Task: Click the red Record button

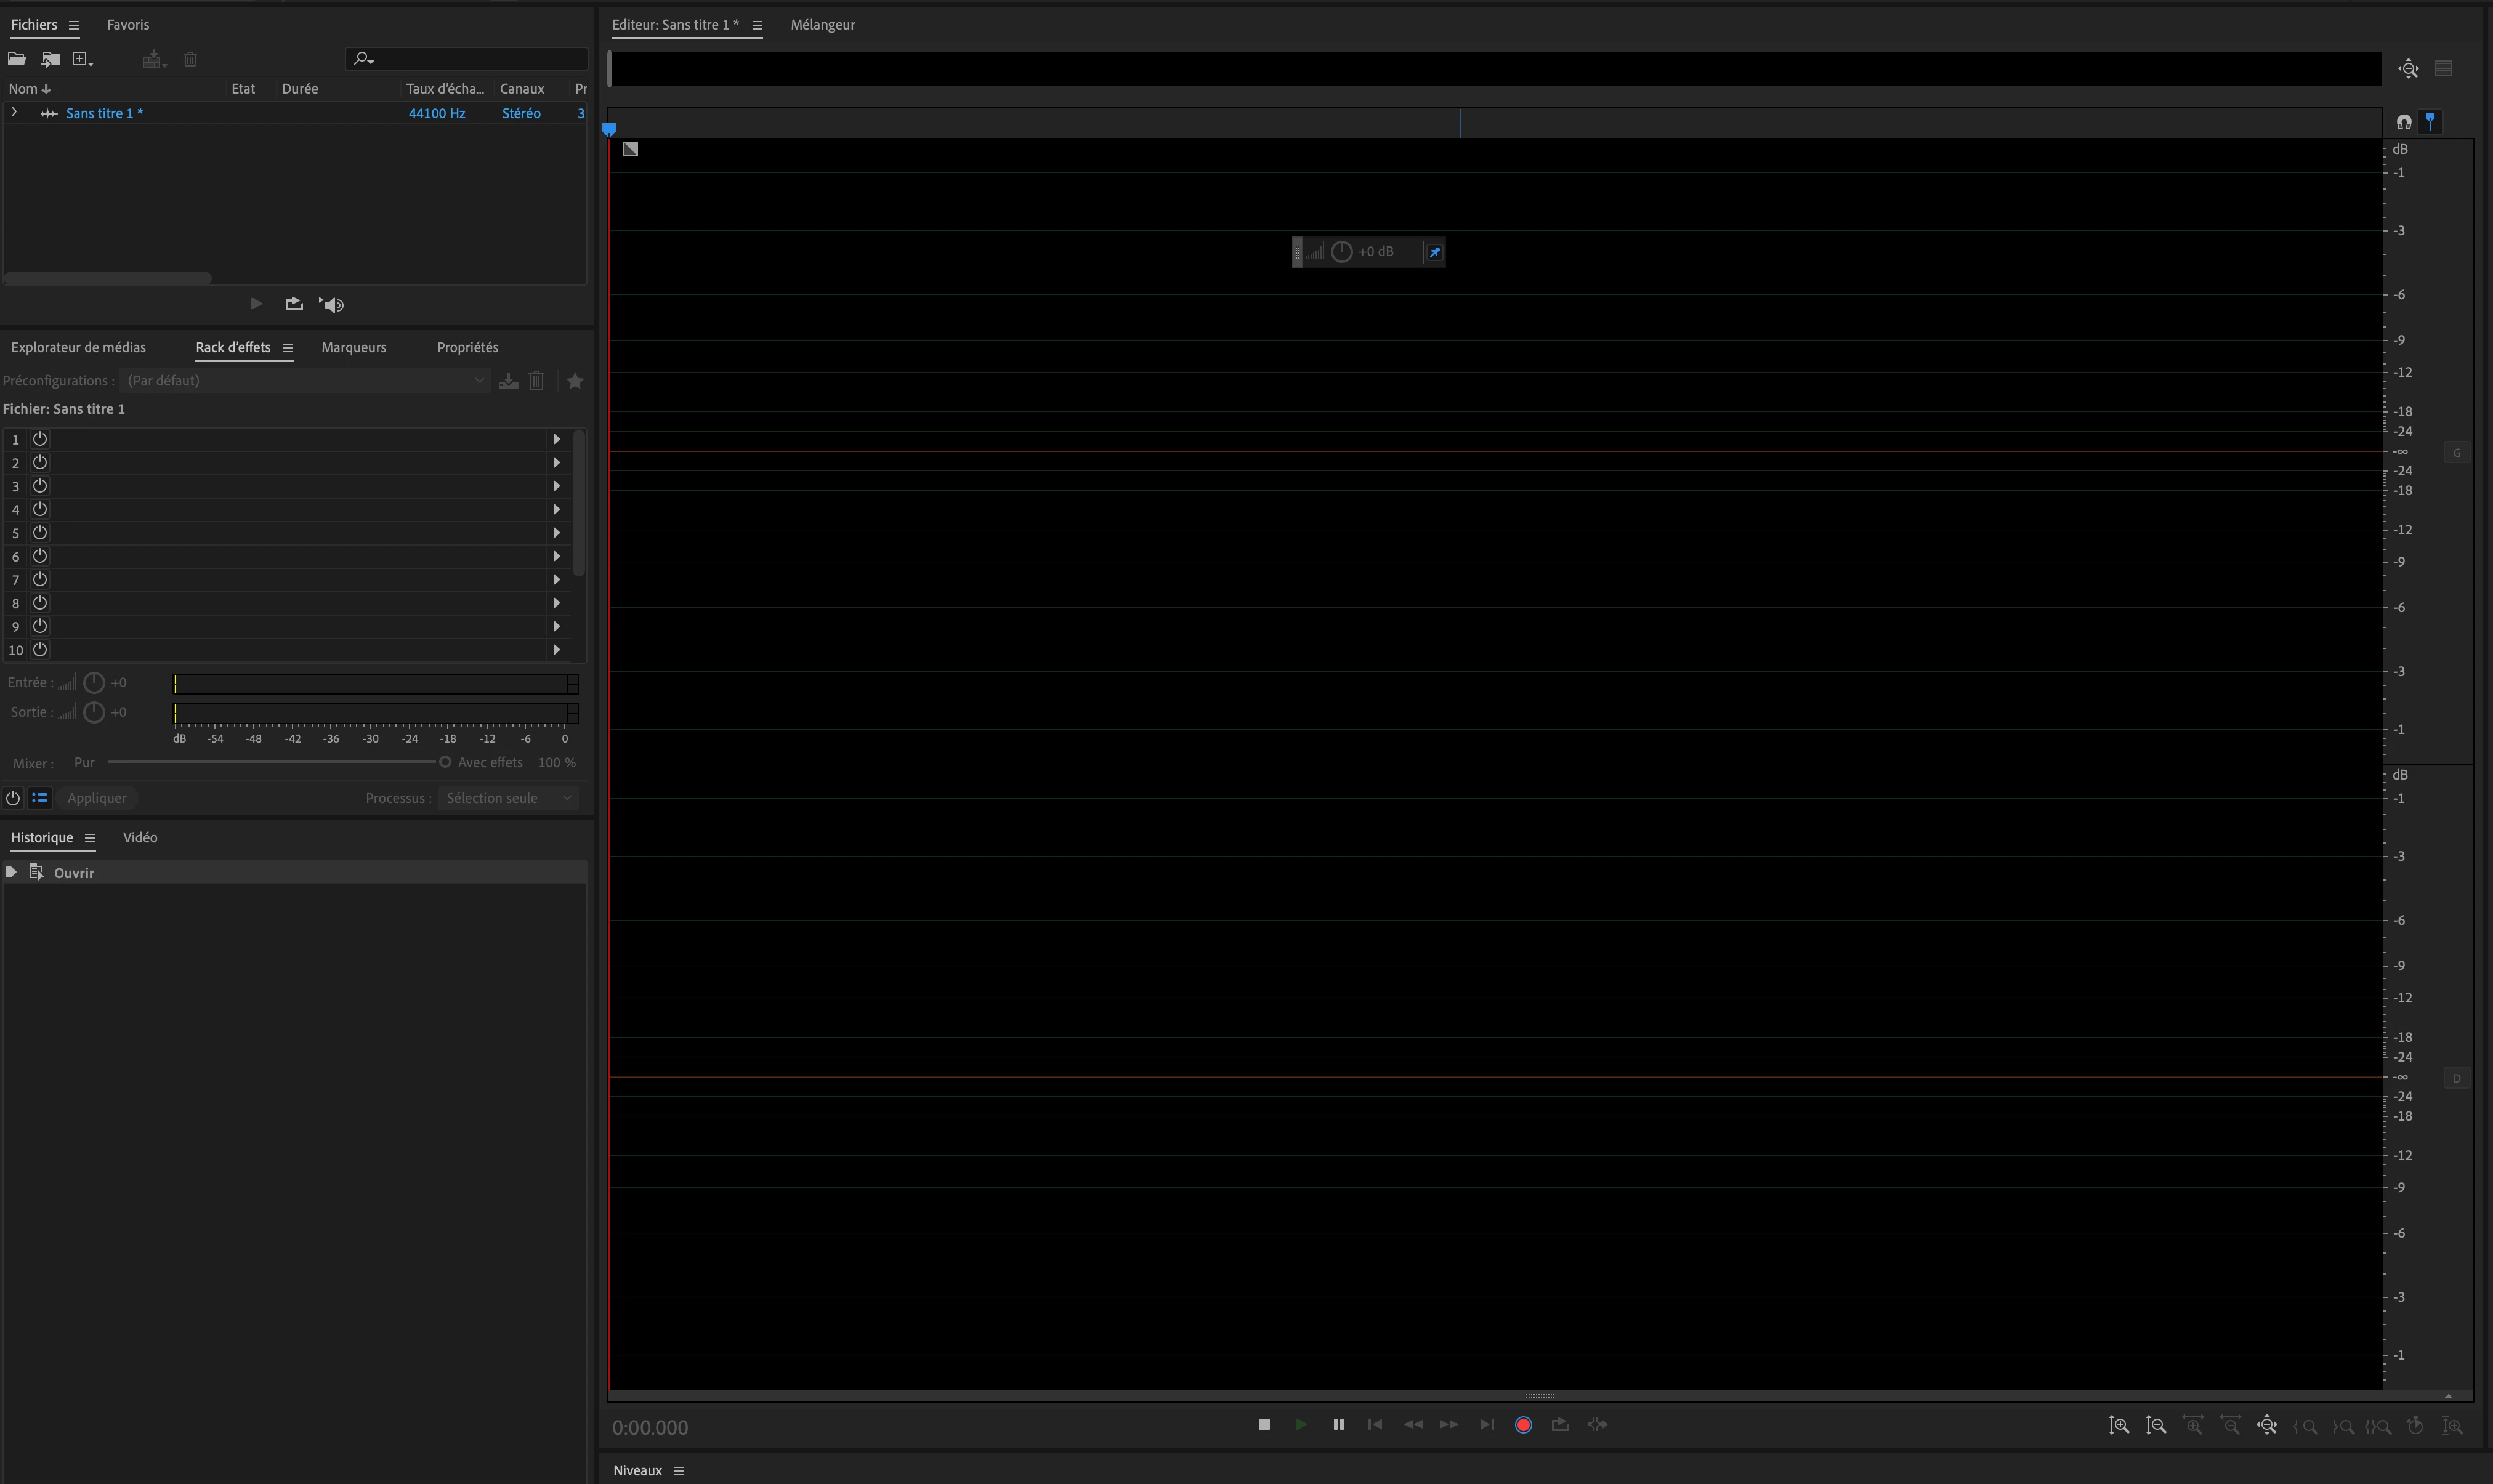Action: [1523, 1425]
